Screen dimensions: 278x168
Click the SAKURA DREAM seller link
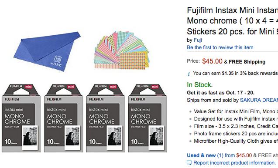(259, 100)
